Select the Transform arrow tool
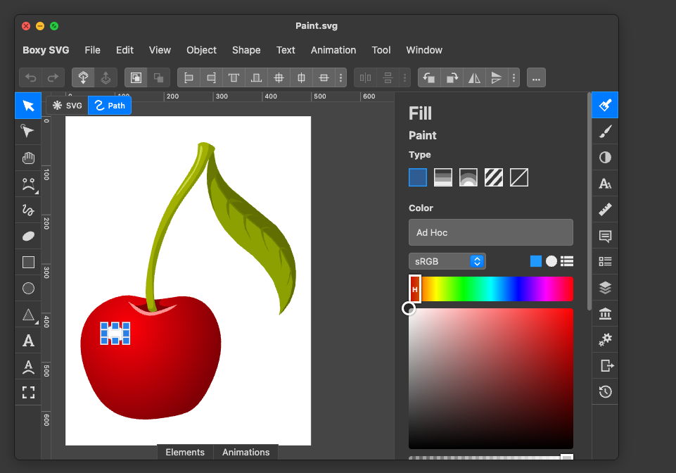676x473 pixels. click(x=28, y=106)
